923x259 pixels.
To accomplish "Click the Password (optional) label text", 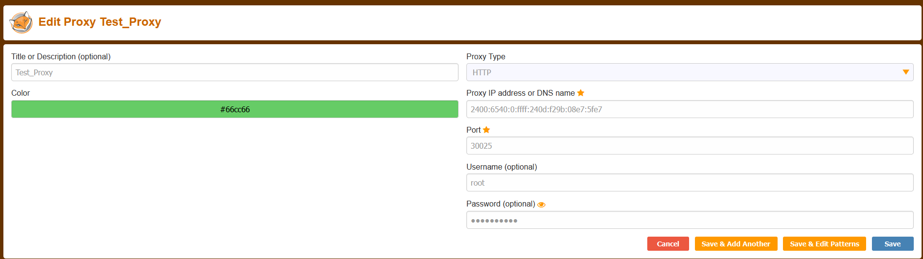I will [x=500, y=204].
